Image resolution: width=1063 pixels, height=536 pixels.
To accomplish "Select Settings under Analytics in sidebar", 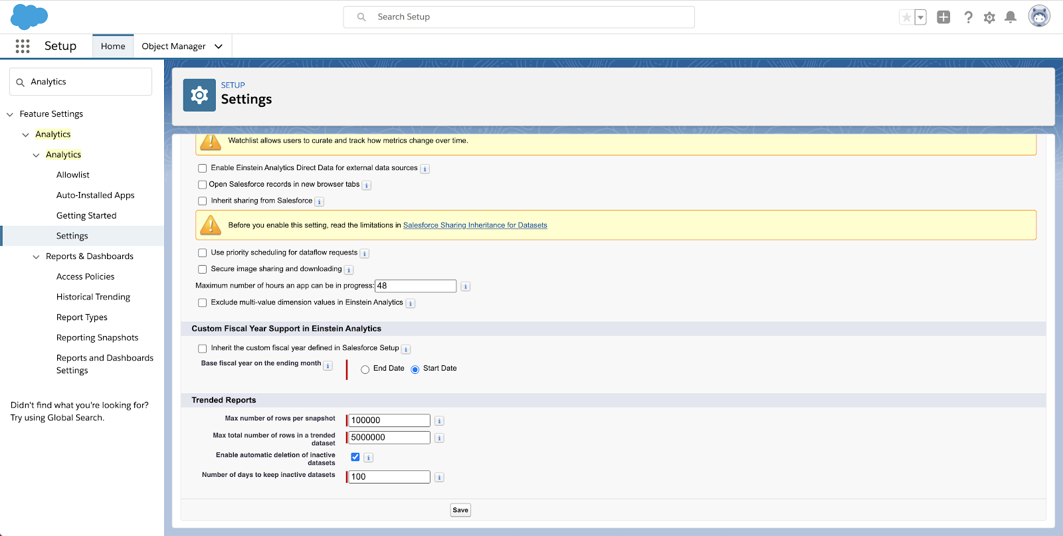I will coord(72,236).
